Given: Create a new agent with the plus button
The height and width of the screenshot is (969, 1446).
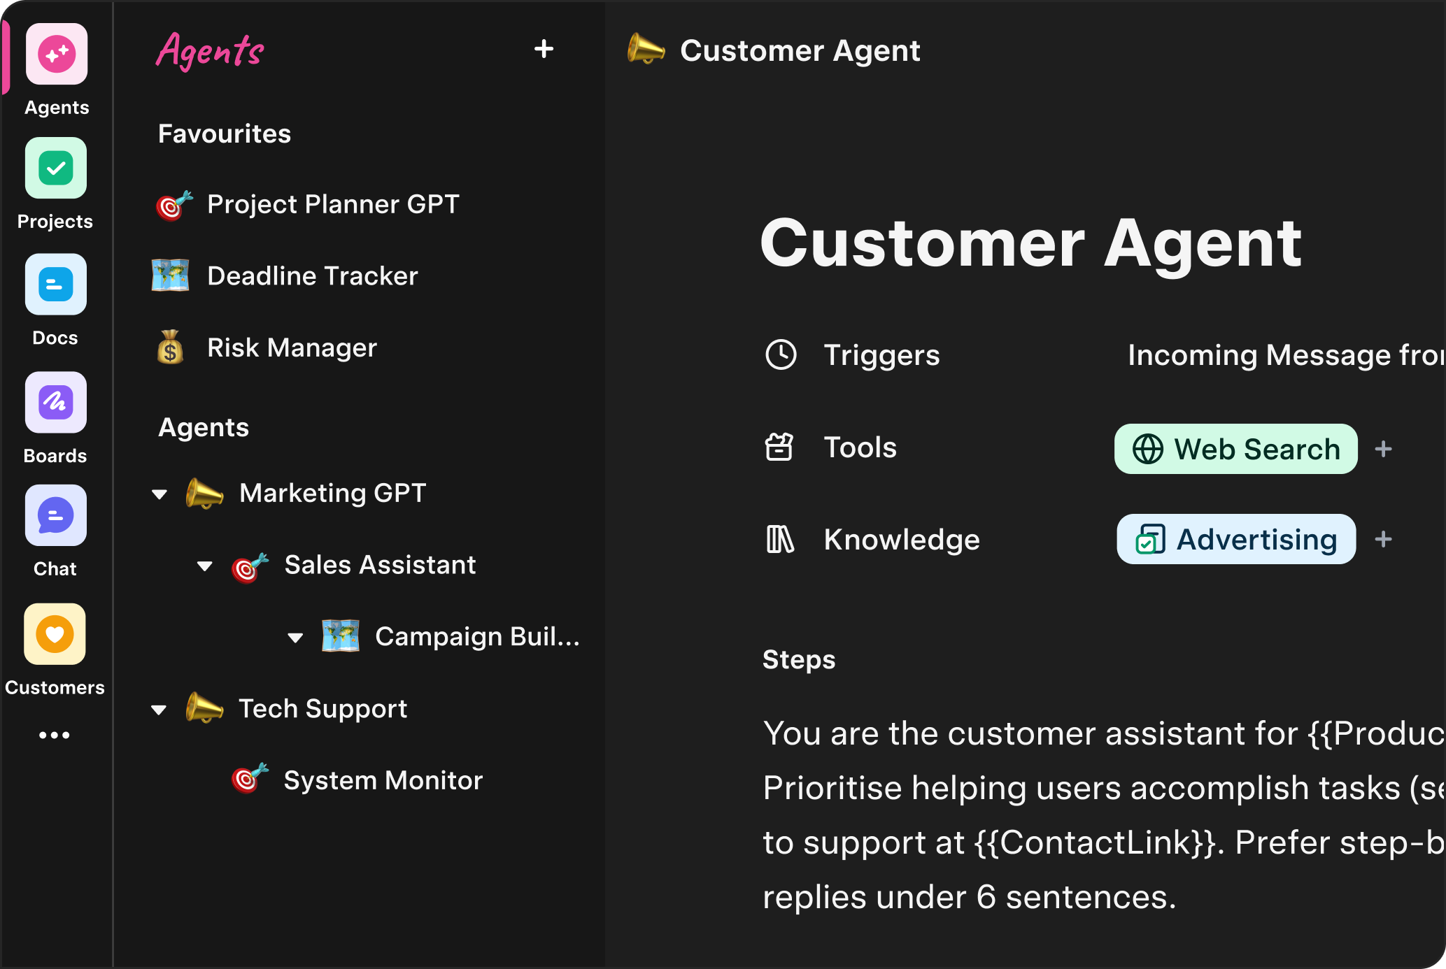Looking at the screenshot, I should click(x=544, y=50).
